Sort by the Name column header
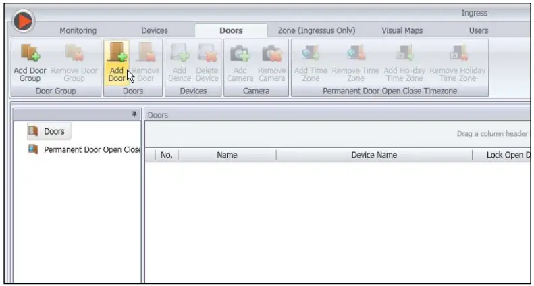 (x=227, y=155)
